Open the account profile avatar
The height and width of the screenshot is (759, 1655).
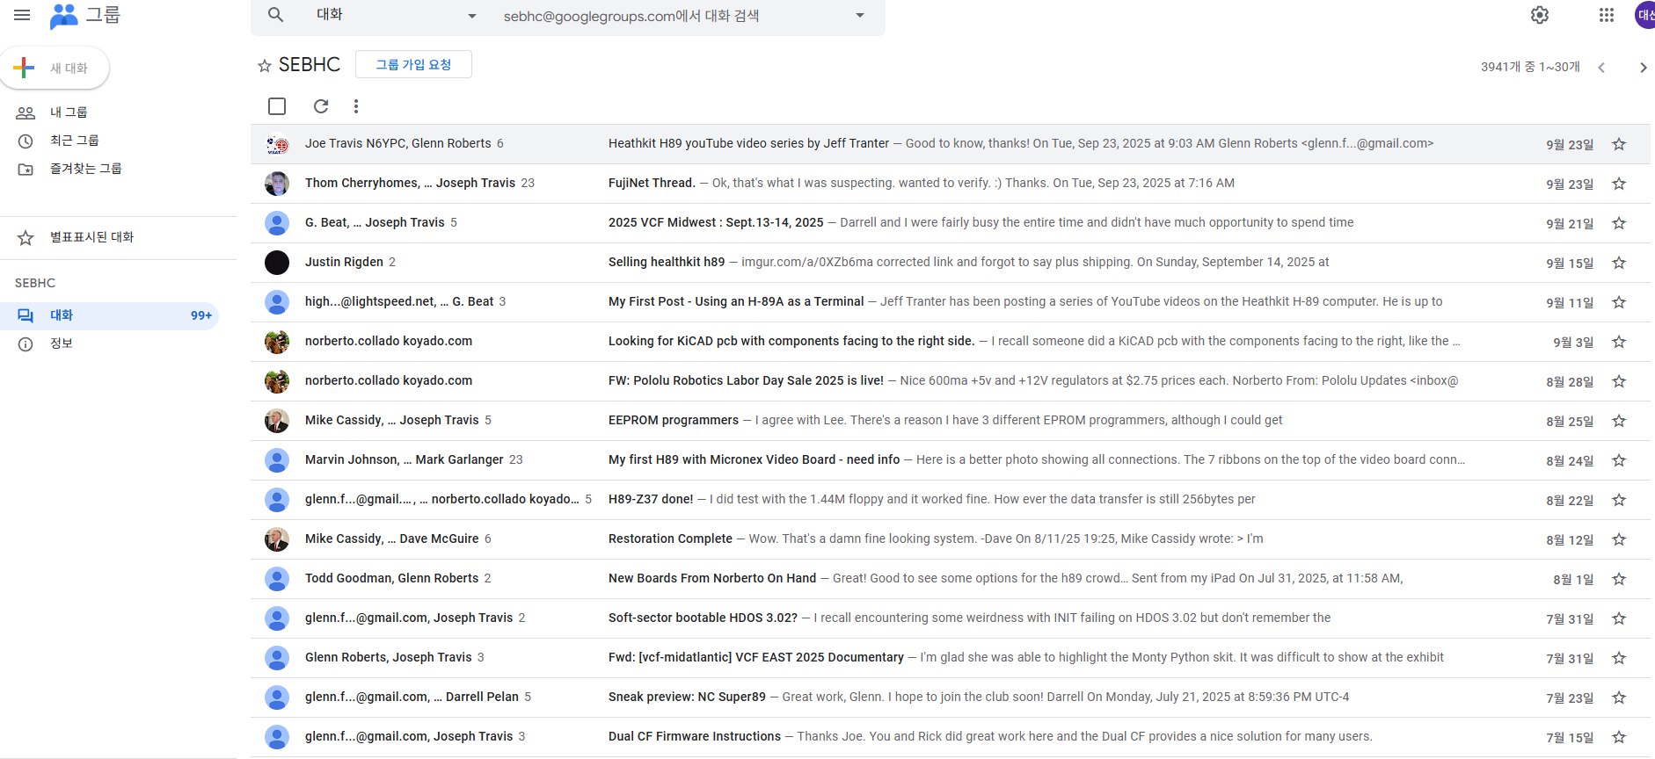tap(1644, 15)
